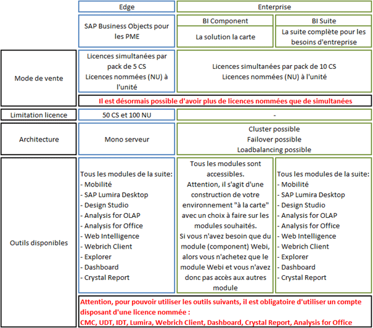Select the "Limitation licence" row label

pyautogui.click(x=39, y=115)
